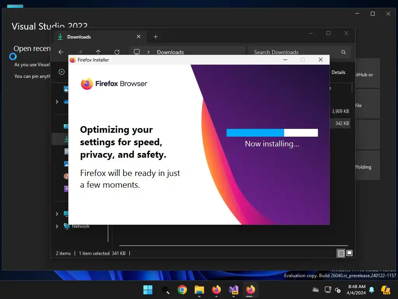This screenshot has height=299, width=398.
Task: Click the network display icon in system tray
Action: pyautogui.click(x=328, y=290)
